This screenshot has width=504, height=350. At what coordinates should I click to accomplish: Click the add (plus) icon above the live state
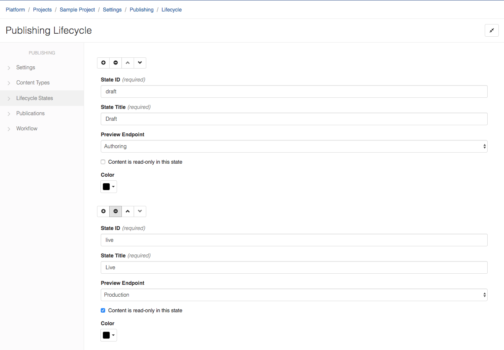click(103, 211)
